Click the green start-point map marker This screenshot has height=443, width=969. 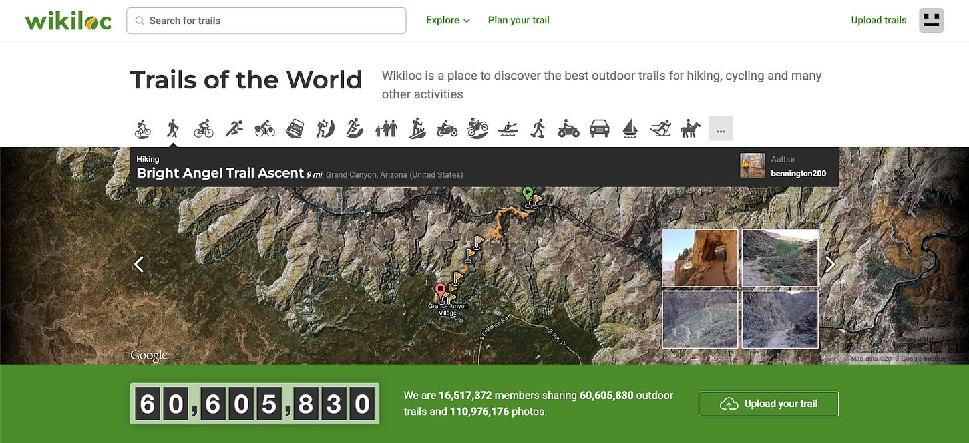click(528, 194)
